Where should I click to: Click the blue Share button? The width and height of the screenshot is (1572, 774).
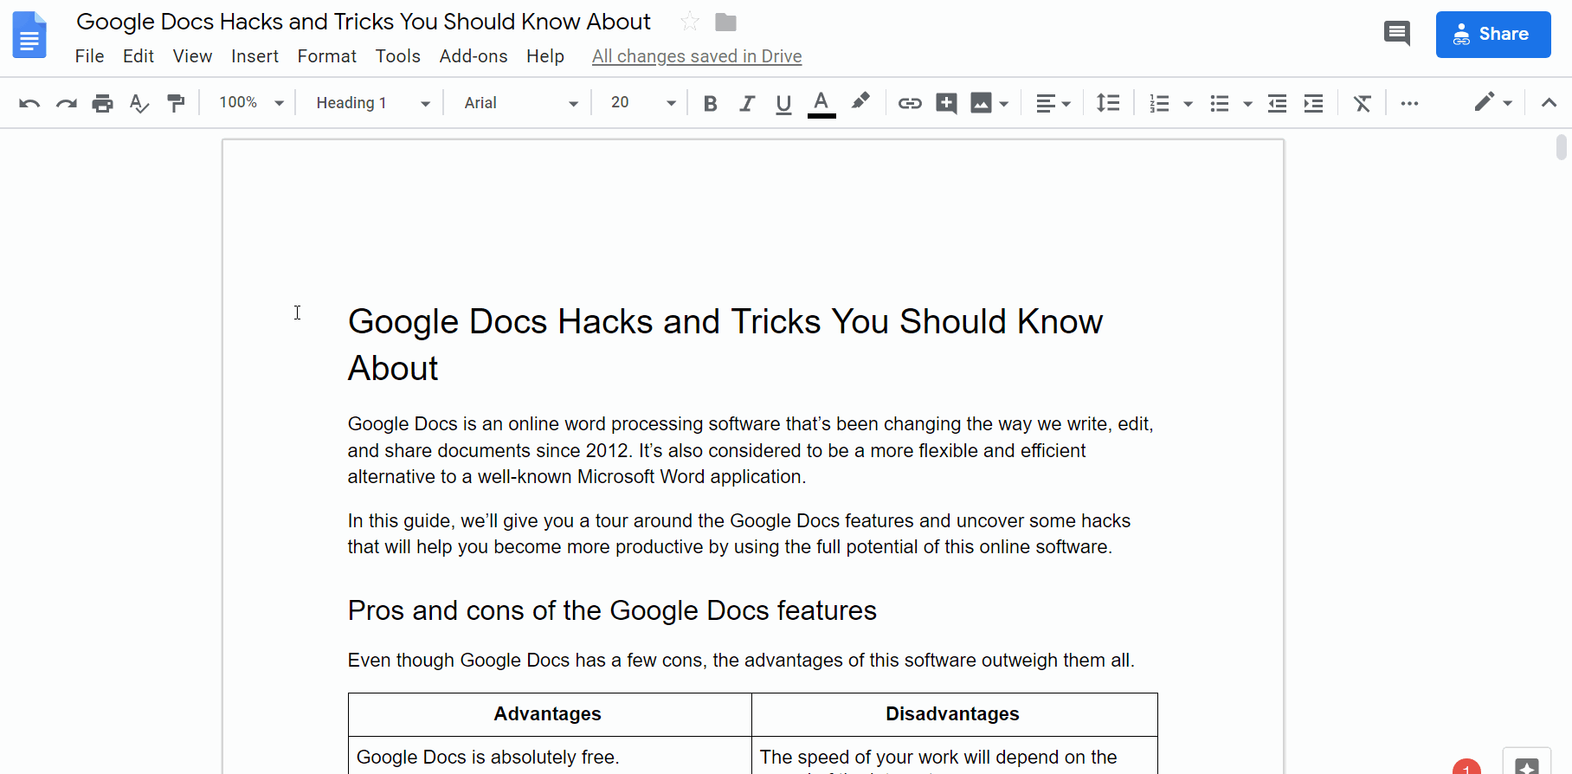pyautogui.click(x=1492, y=35)
